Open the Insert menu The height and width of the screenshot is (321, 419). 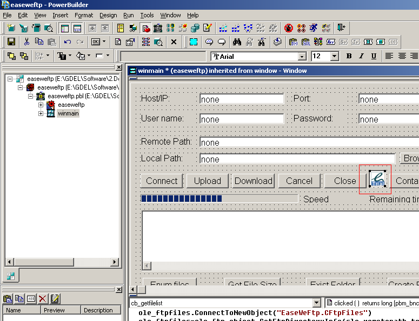pos(60,15)
